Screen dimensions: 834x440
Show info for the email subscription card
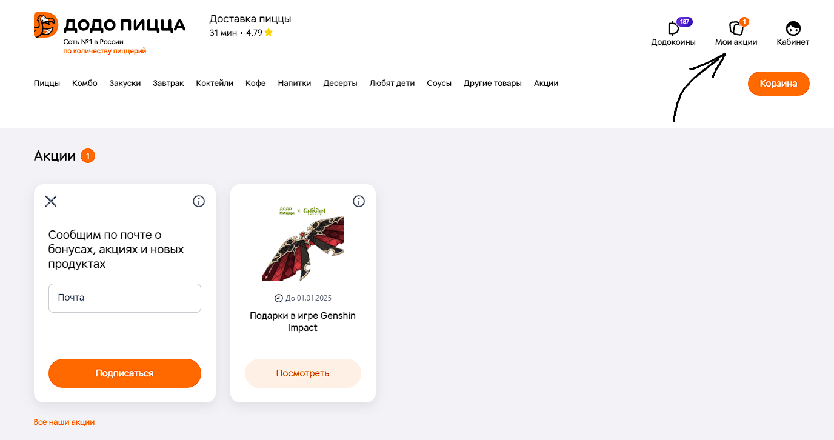coord(199,201)
